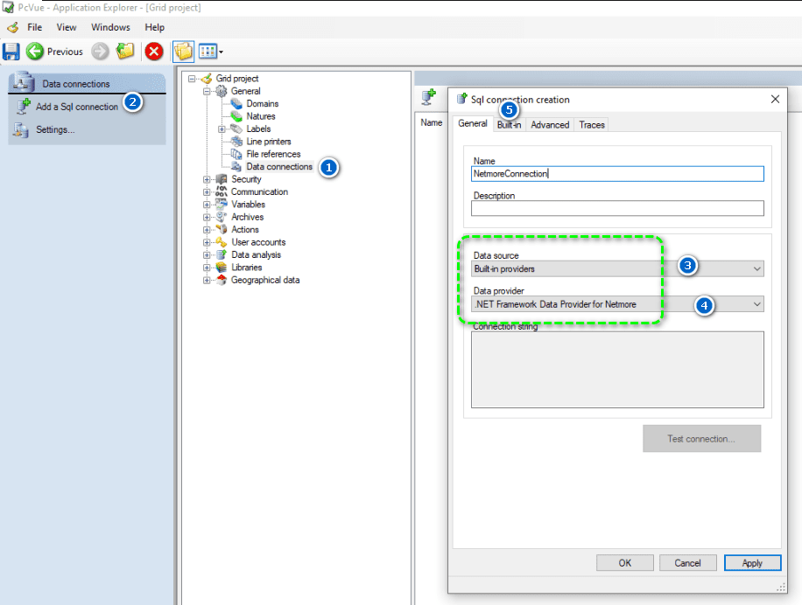Click the Description input field
The height and width of the screenshot is (605, 802).
[x=617, y=208]
